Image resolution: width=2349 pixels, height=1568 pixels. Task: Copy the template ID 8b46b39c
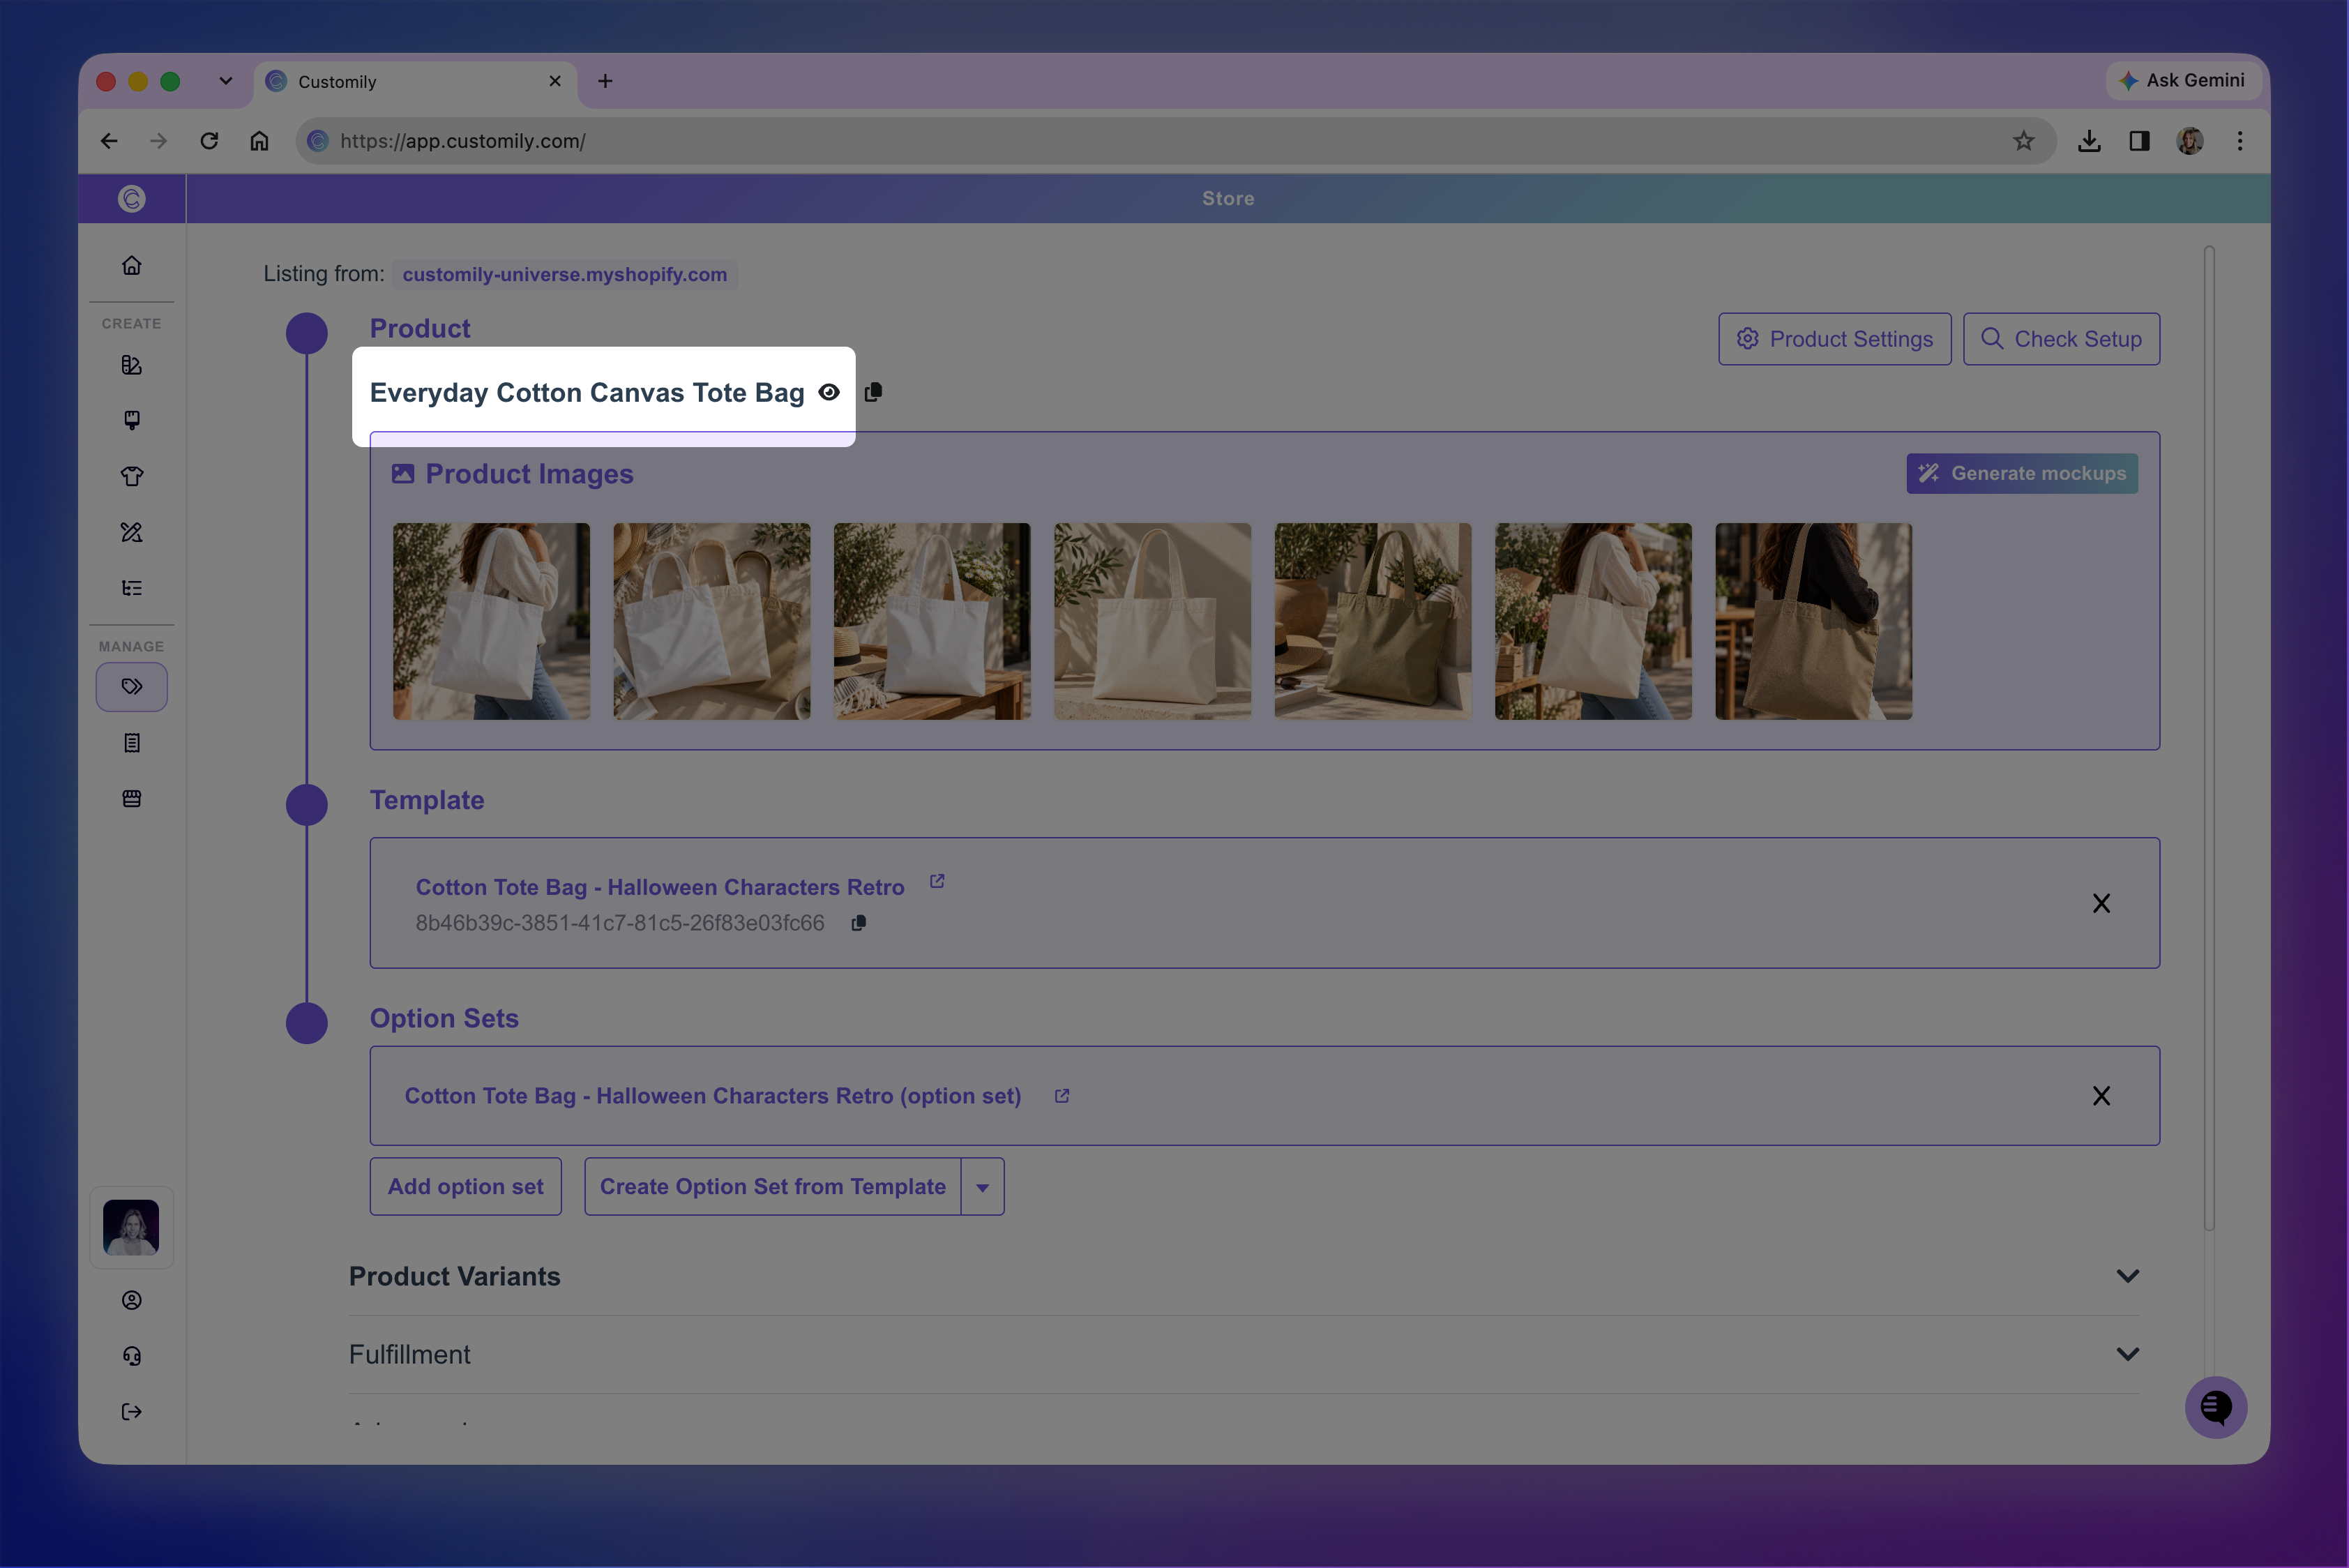[858, 923]
